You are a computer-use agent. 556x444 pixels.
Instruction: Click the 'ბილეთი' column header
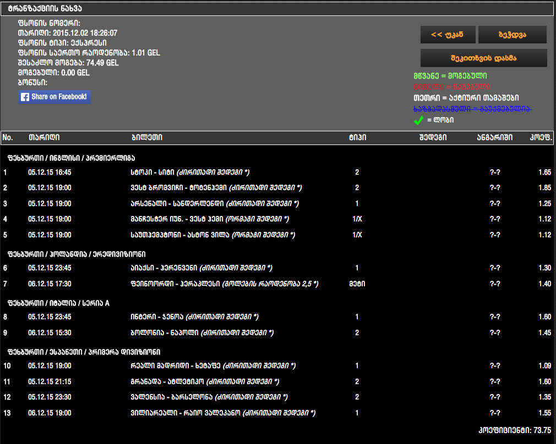(147, 137)
